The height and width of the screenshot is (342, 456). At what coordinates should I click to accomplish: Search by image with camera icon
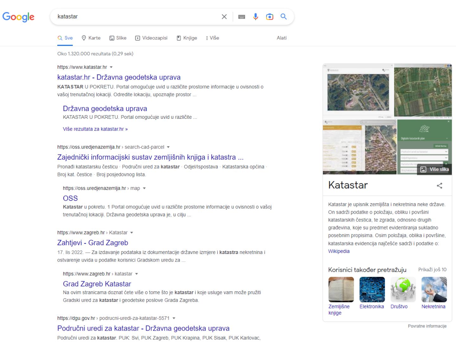269,17
